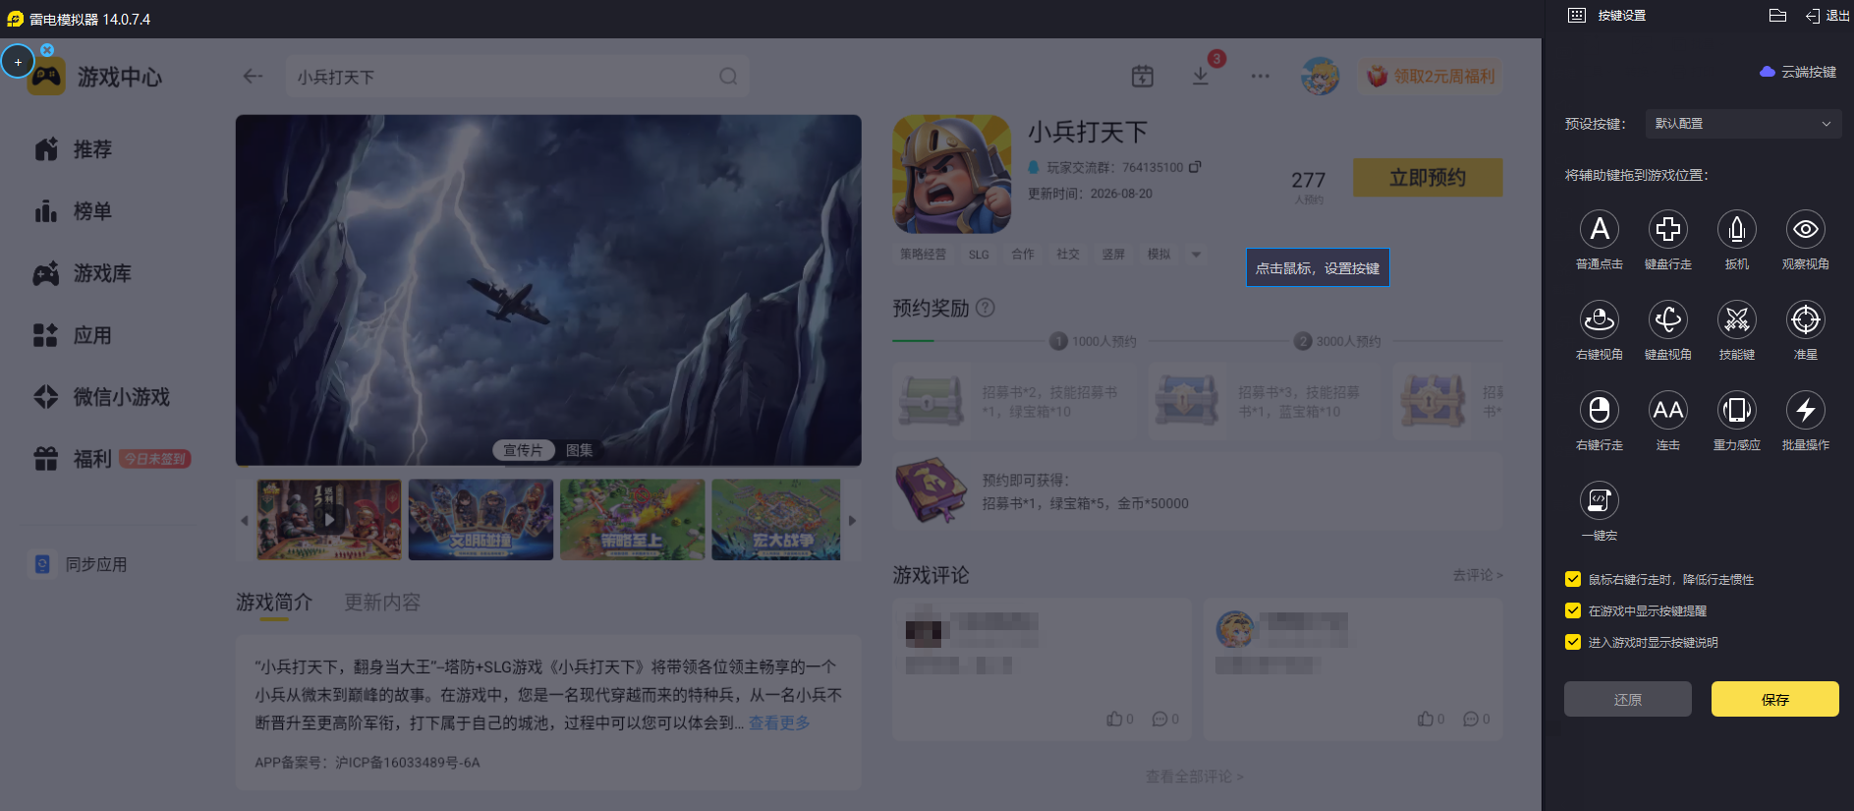This screenshot has width=1854, height=811.
Task: Copy the player group number icon
Action: 1195,167
